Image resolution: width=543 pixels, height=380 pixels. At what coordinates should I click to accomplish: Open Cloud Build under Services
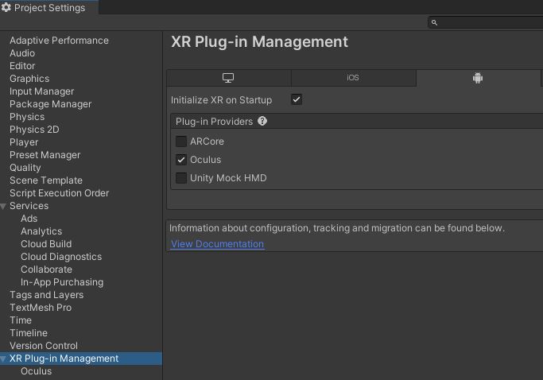[x=46, y=244]
